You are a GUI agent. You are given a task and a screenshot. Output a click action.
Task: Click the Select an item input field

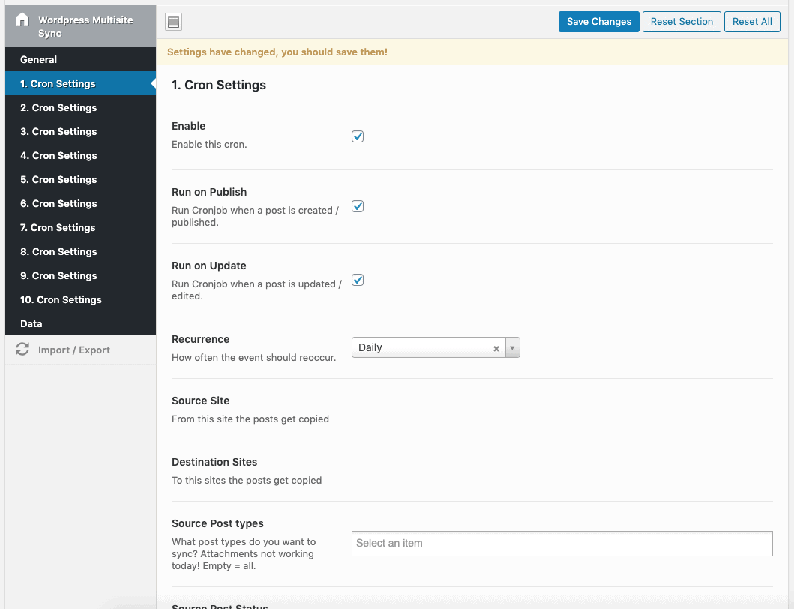562,543
